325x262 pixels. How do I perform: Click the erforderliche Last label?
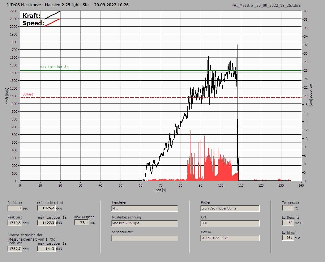click(50, 203)
